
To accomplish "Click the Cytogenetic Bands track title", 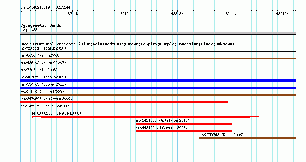I will pos(41,25).
